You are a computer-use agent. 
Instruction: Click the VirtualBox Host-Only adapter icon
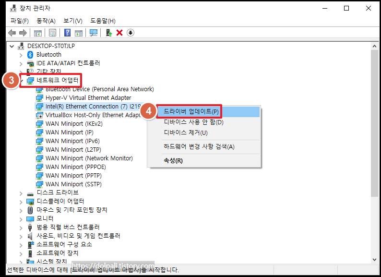pyautogui.click(x=39, y=115)
